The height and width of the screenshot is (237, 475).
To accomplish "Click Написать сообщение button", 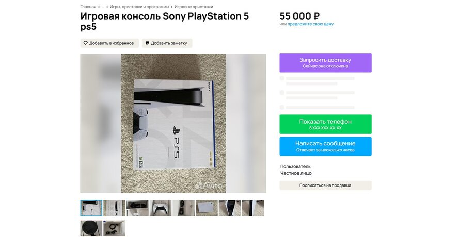I will (x=325, y=146).
